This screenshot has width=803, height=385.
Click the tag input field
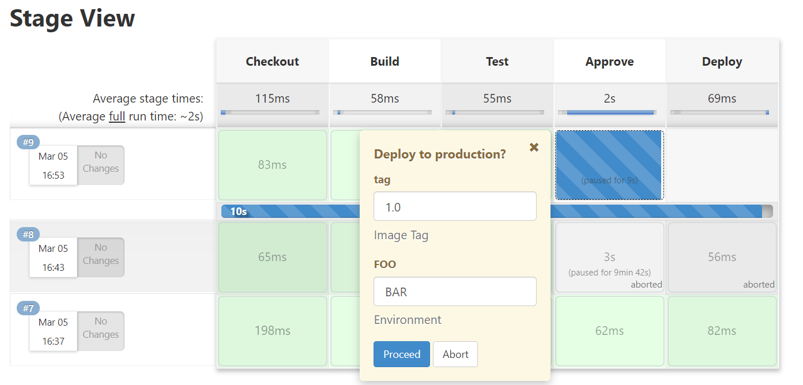click(455, 206)
